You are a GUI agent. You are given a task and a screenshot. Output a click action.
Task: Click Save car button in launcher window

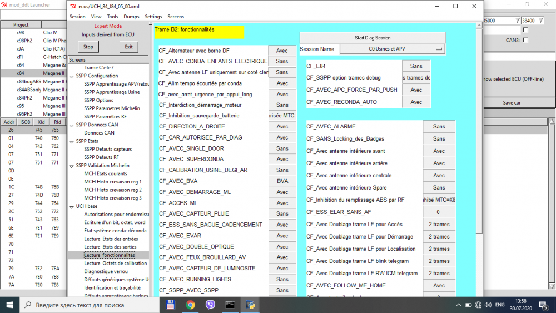click(512, 102)
